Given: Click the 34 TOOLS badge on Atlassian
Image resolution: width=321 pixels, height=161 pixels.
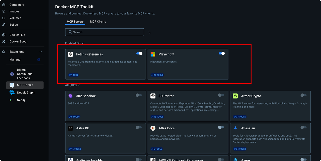Looking at the screenshot, I should click(x=240, y=149).
